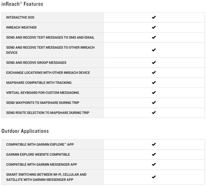The image size is (206, 186).
Task: Click the checkmark for Garmin Explore Website Compatible
Action: click(x=154, y=155)
